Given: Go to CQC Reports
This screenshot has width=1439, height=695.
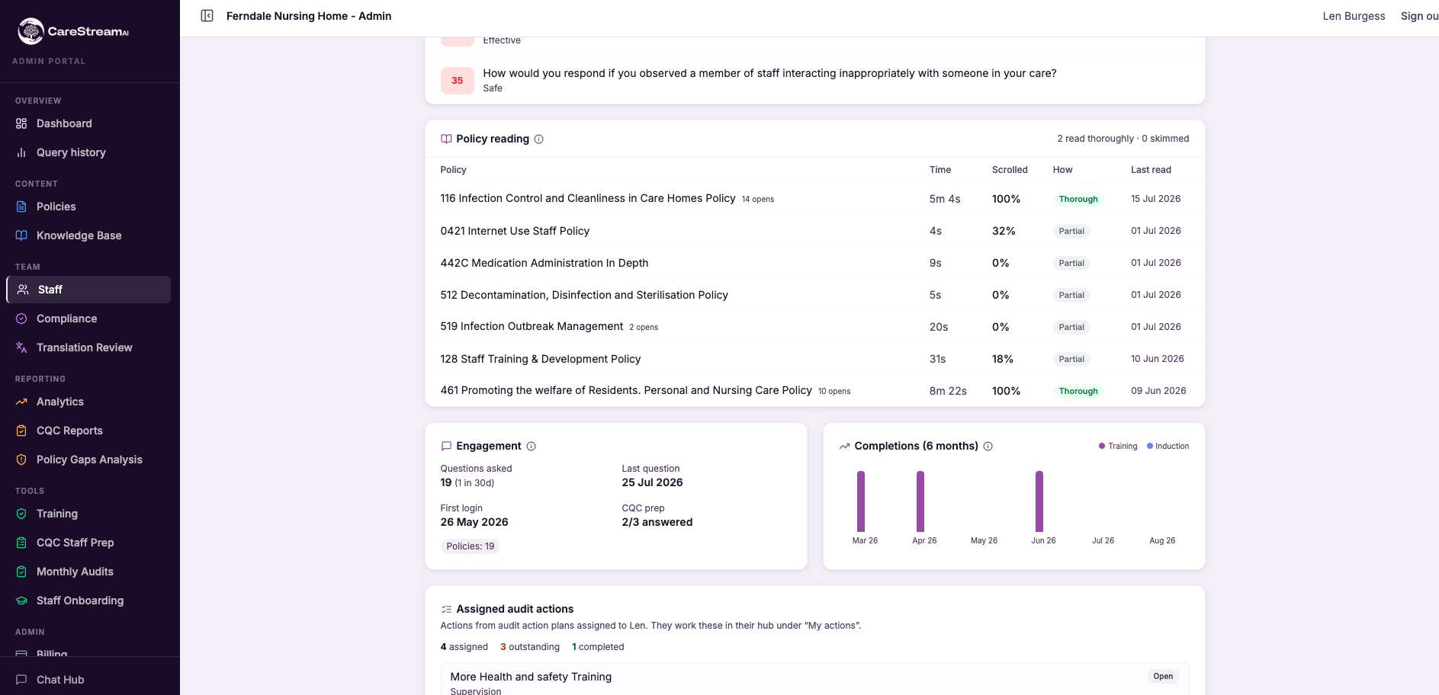Looking at the screenshot, I should coord(88,431).
